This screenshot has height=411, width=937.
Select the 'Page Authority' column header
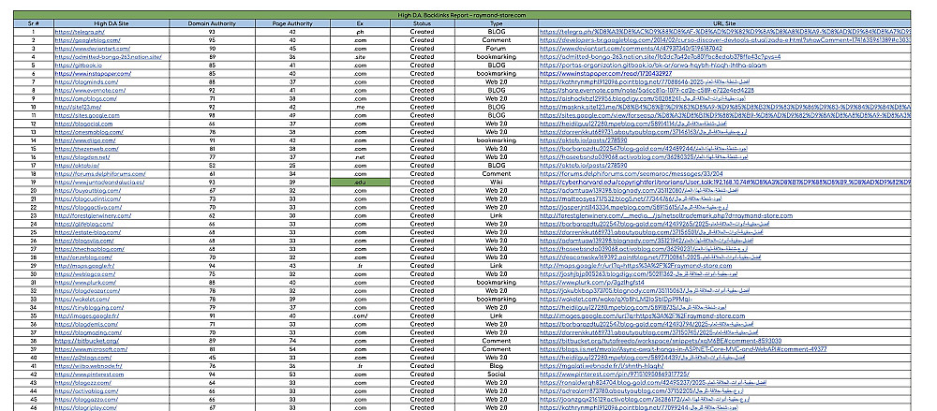(292, 24)
